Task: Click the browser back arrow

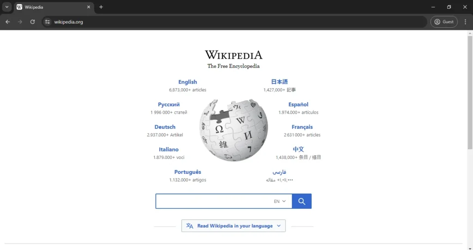Action: click(7, 22)
